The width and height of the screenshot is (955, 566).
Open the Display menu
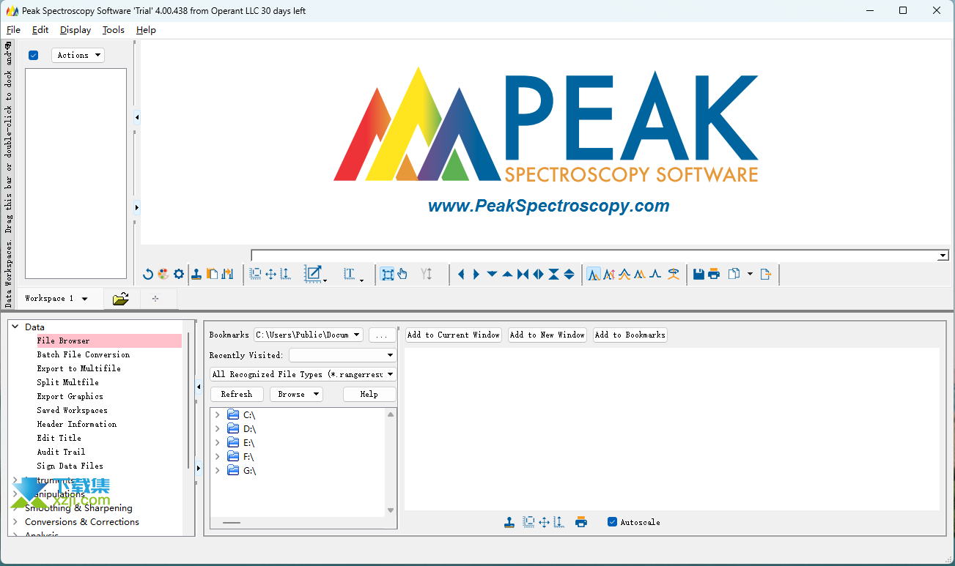pos(75,30)
